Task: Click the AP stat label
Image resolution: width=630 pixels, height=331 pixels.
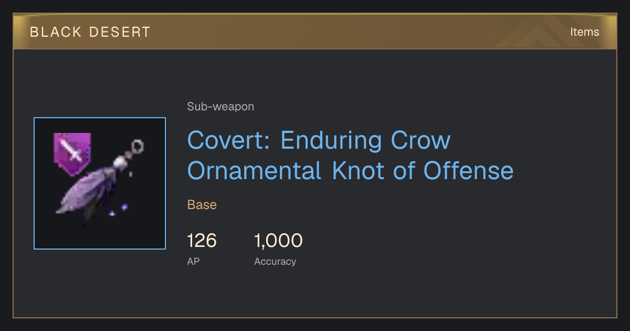Action: click(x=193, y=261)
